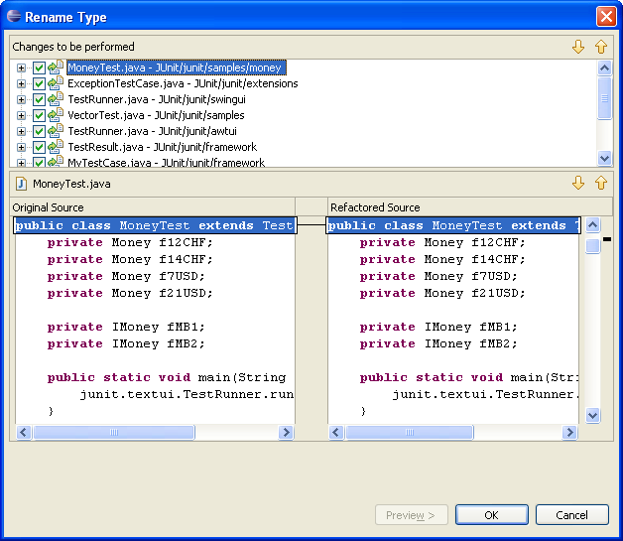Screen dimensions: 623x541
Task: Expand the MyTestCase.java tree node
Action: click(x=21, y=163)
